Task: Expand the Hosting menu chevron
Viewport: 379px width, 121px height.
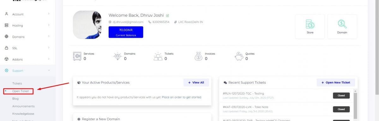Action: pyautogui.click(x=49, y=25)
